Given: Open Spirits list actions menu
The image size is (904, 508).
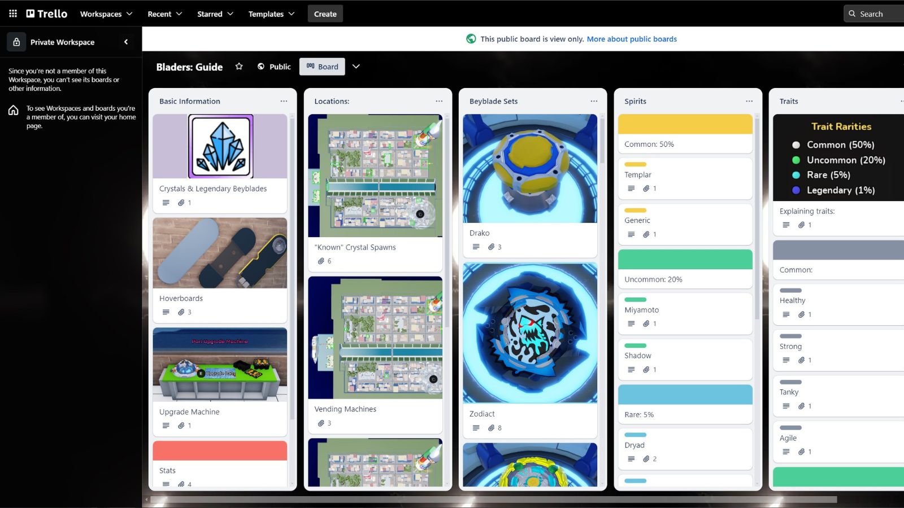Looking at the screenshot, I should [749, 101].
